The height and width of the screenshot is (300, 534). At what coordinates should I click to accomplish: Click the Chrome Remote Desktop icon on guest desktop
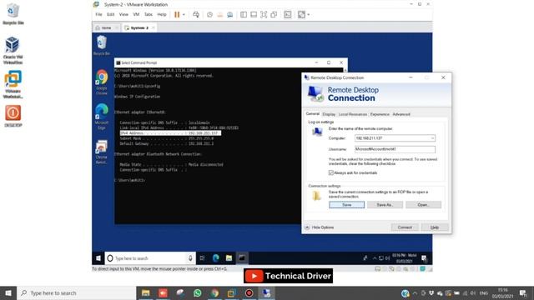click(x=102, y=152)
